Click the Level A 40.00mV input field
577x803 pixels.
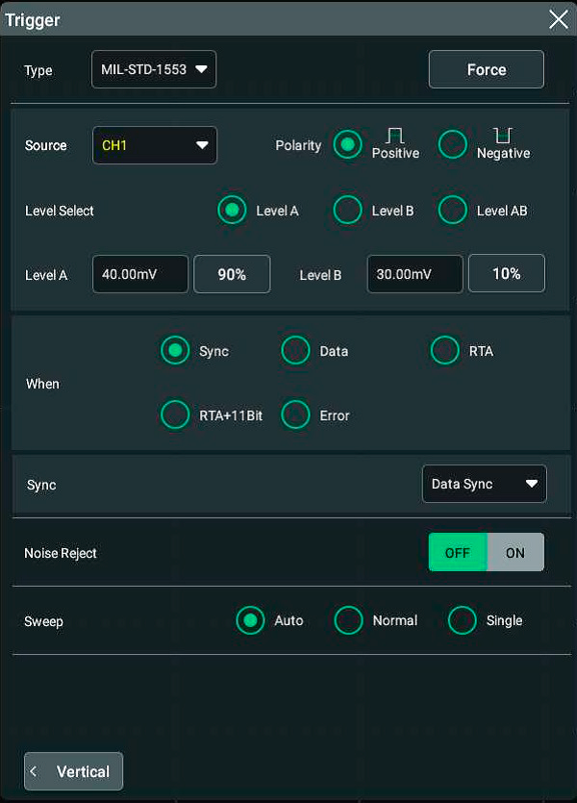pyautogui.click(x=140, y=274)
